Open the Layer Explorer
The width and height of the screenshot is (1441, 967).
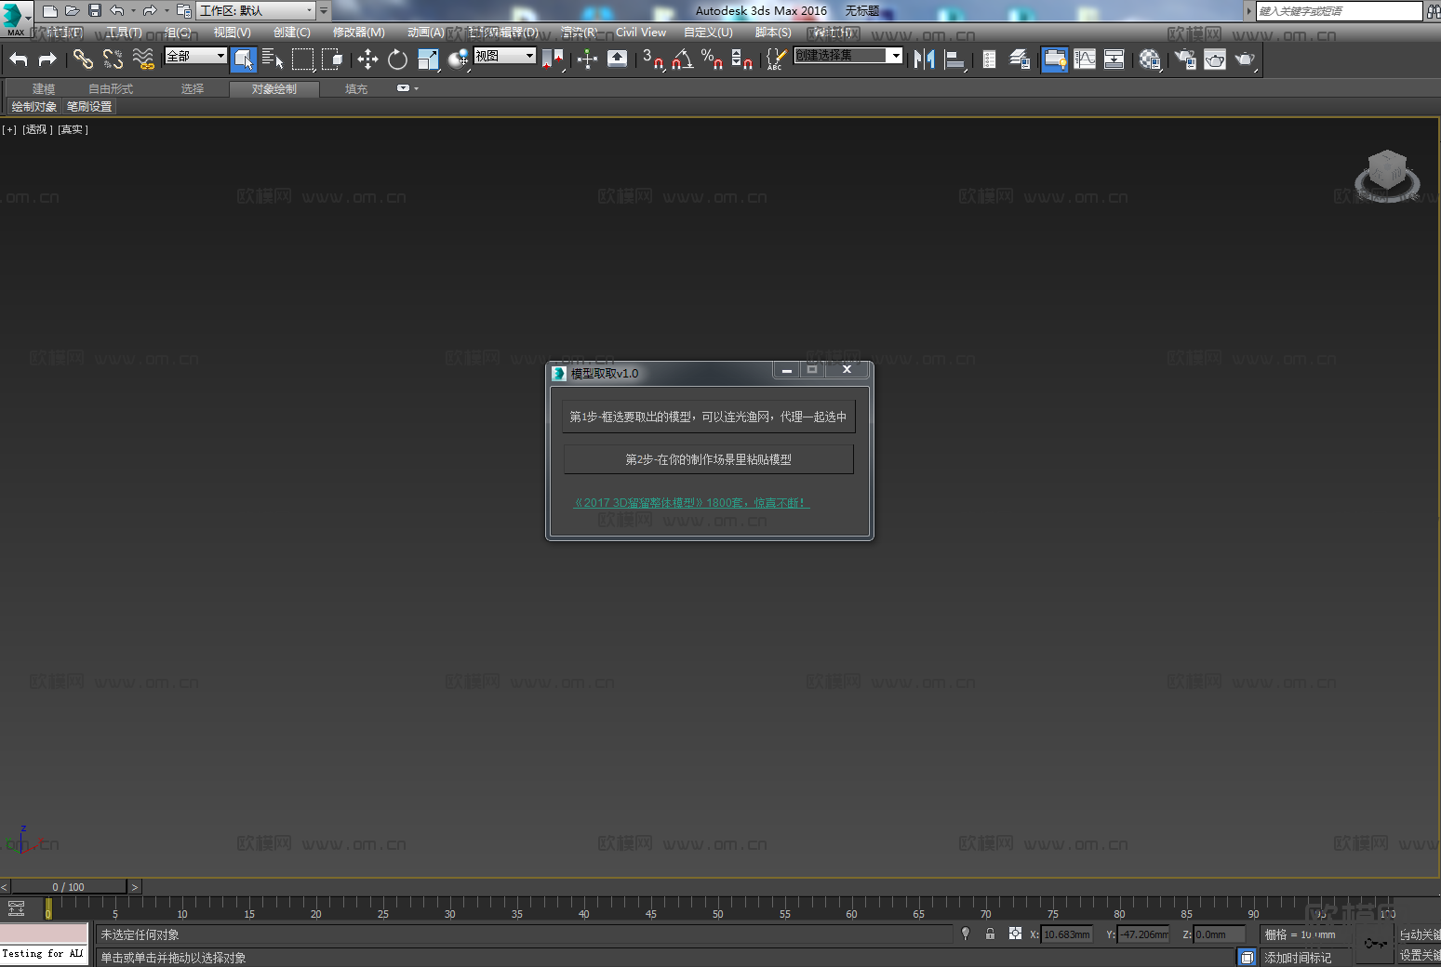pyautogui.click(x=1020, y=60)
